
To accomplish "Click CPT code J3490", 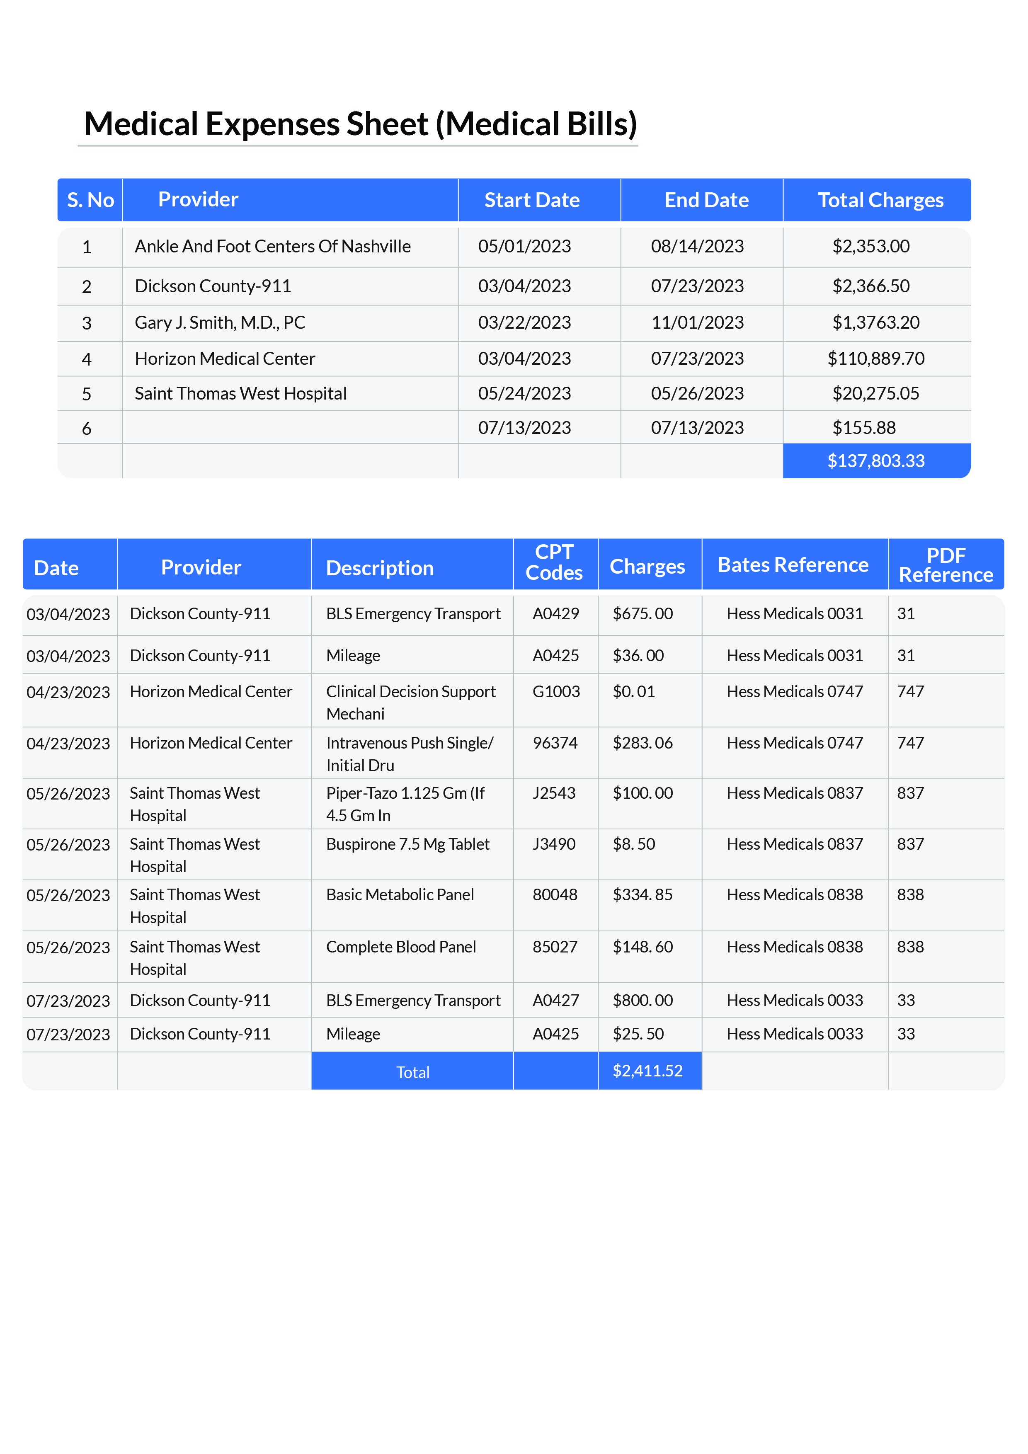I will 554,844.
